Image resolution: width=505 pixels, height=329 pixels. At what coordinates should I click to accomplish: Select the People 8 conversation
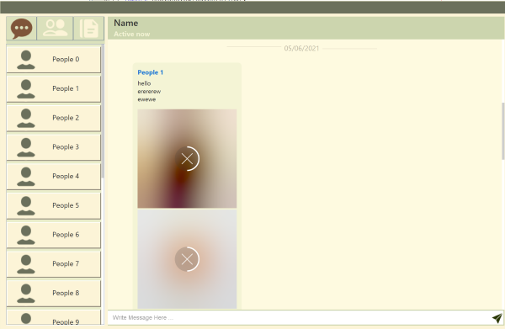click(54, 294)
